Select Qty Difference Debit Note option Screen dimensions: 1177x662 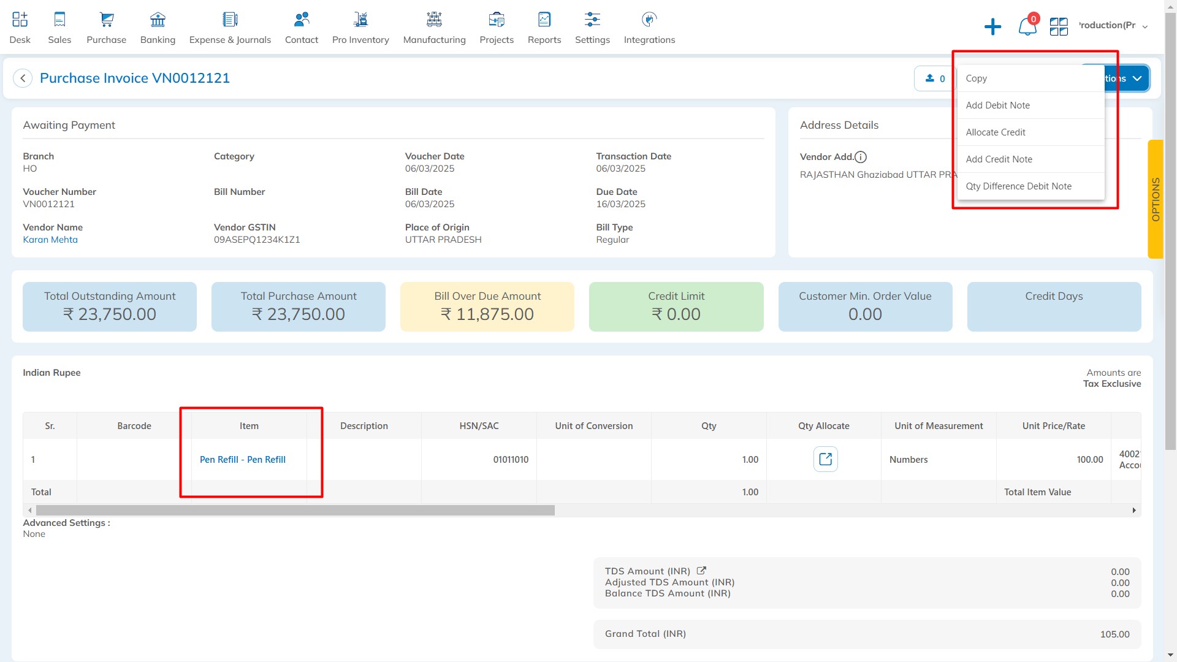[x=1031, y=186]
